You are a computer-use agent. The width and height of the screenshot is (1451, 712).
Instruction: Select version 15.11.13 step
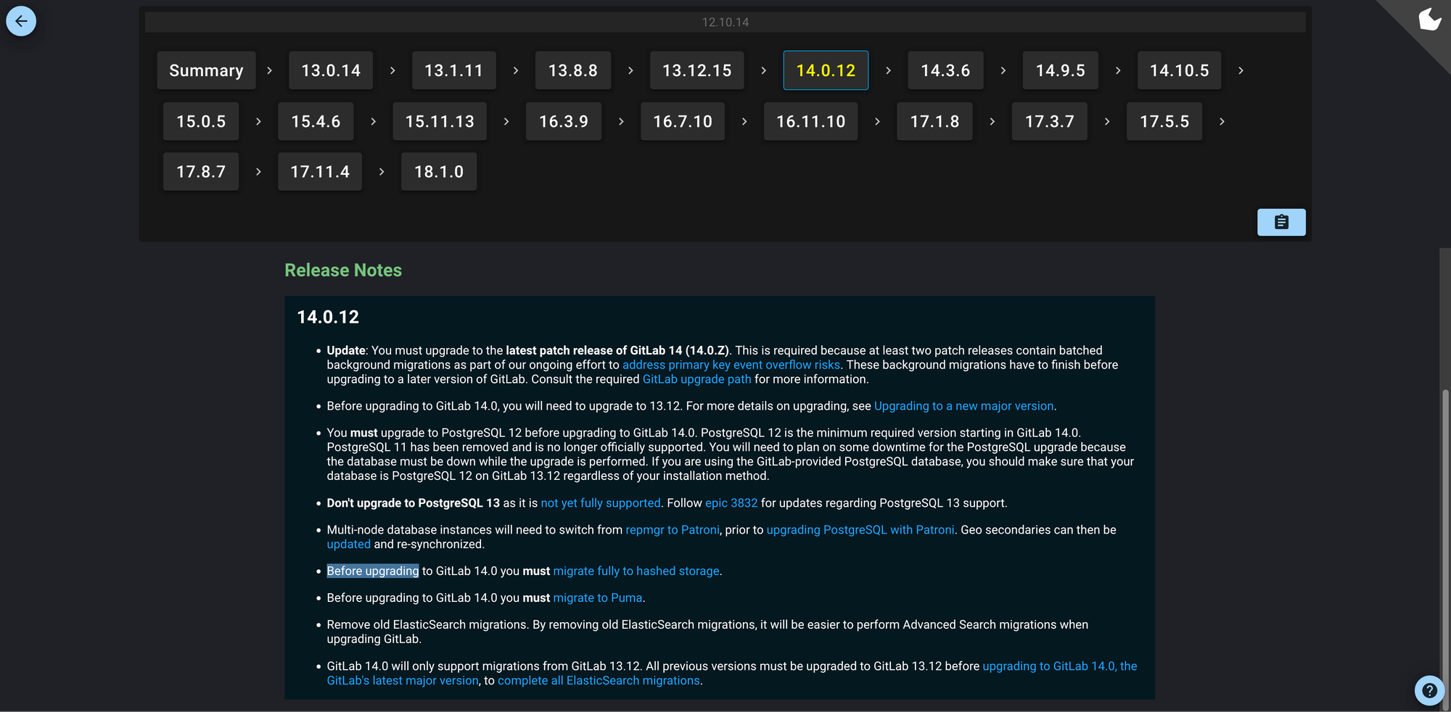[440, 121]
